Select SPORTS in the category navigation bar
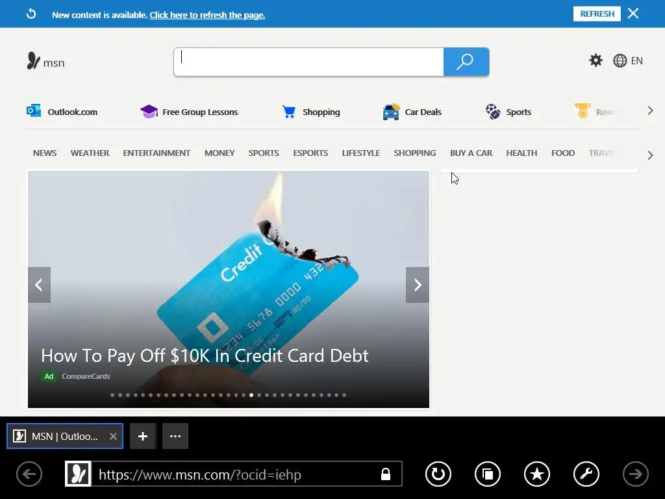The width and height of the screenshot is (665, 499). (264, 153)
